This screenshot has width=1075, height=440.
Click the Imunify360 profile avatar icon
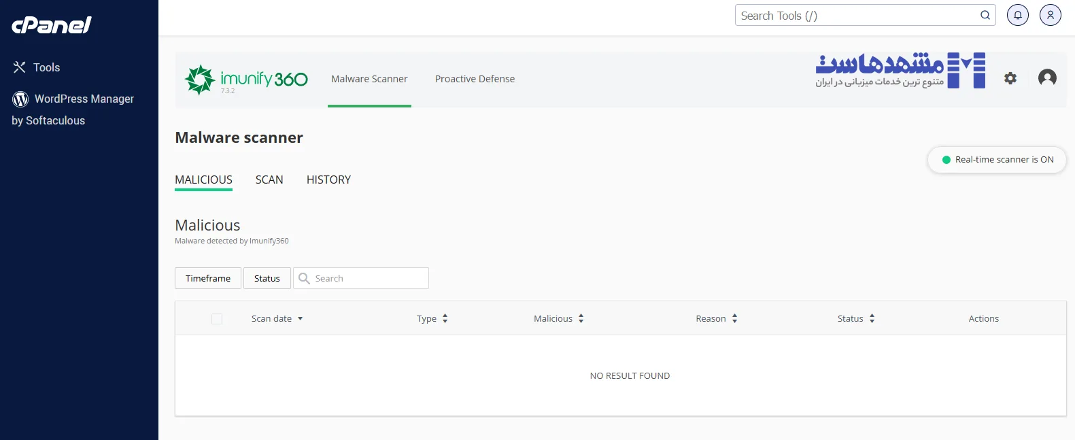[1047, 78]
